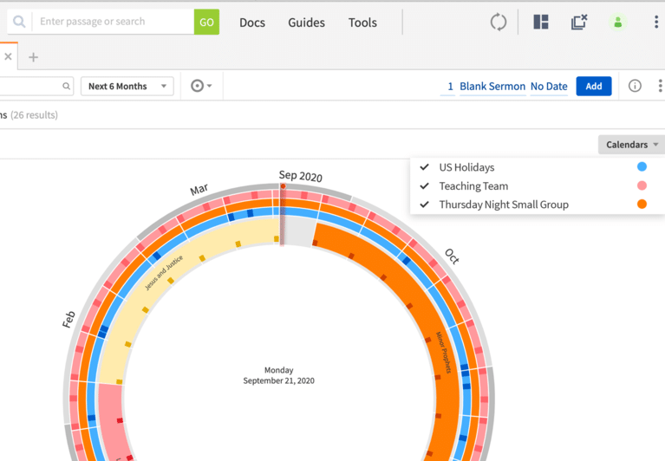Open the Docs menu

click(252, 23)
